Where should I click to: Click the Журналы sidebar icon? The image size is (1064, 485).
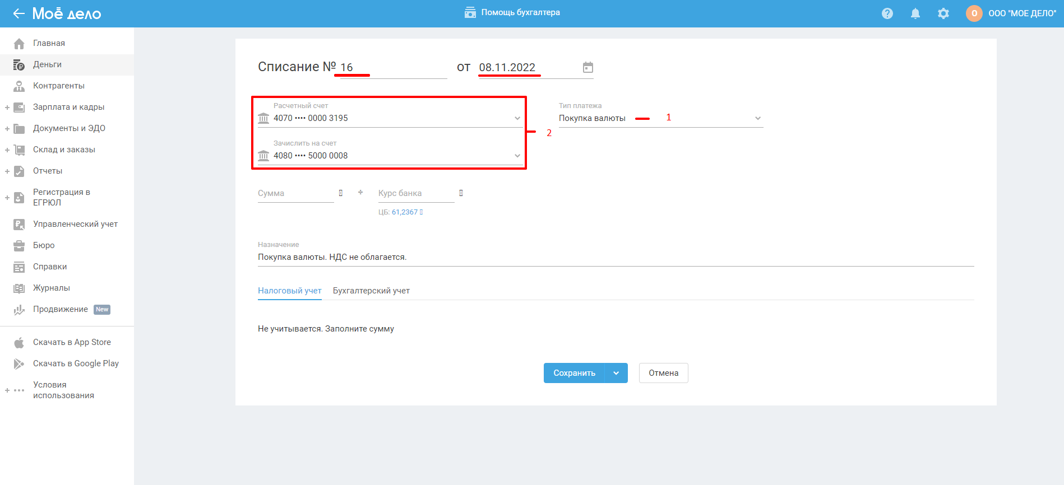(19, 288)
